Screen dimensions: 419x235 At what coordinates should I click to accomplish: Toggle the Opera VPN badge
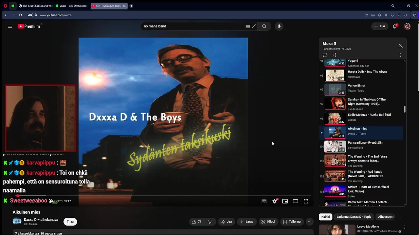30,15
